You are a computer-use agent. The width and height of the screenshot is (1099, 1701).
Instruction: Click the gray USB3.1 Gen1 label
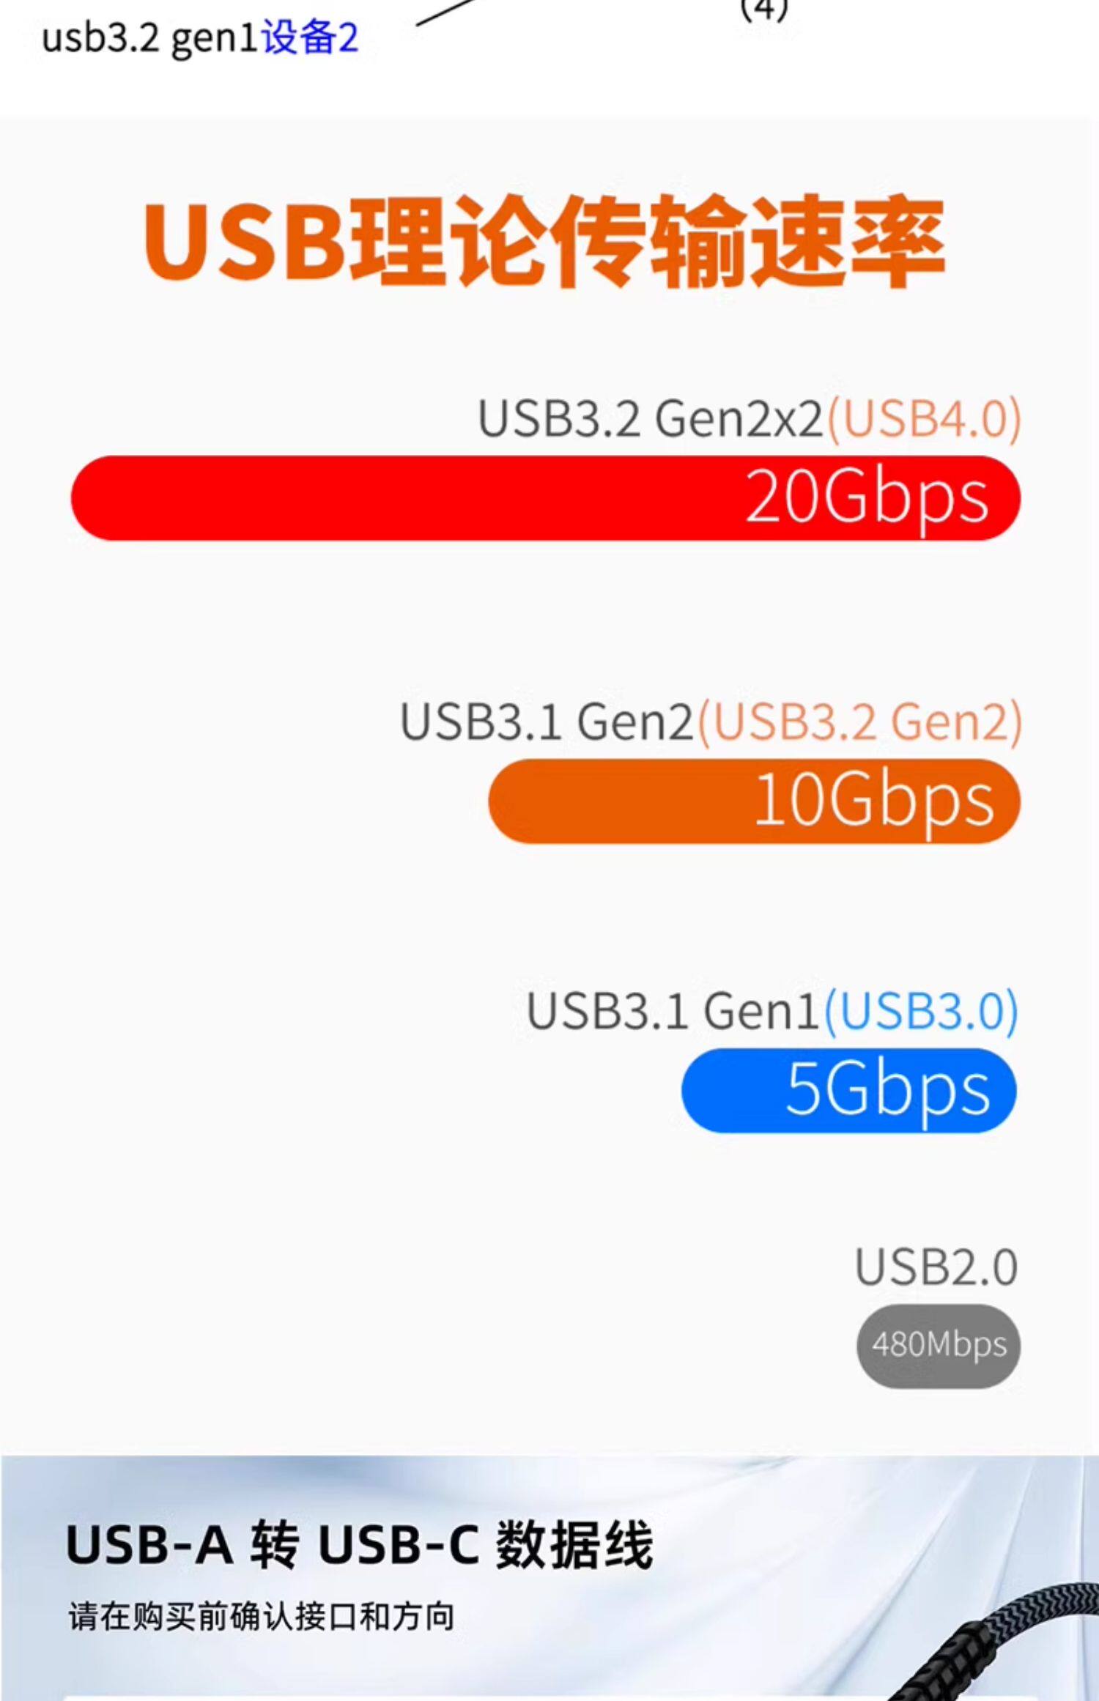[x=673, y=1011]
